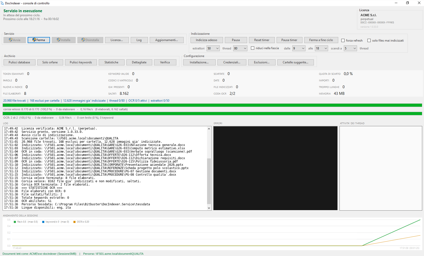Screen dimensions: 424x256
Task: Open the estrattori count dropdown
Action: coord(213,48)
